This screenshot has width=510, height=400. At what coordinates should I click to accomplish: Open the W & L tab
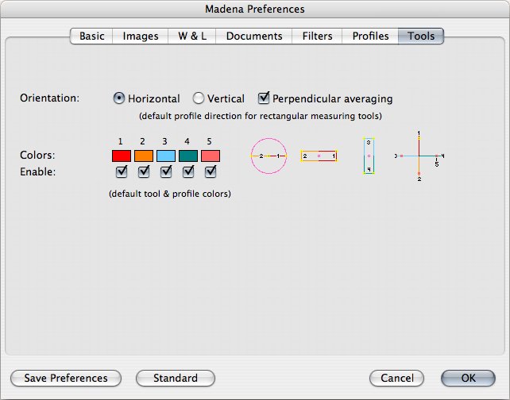(192, 37)
